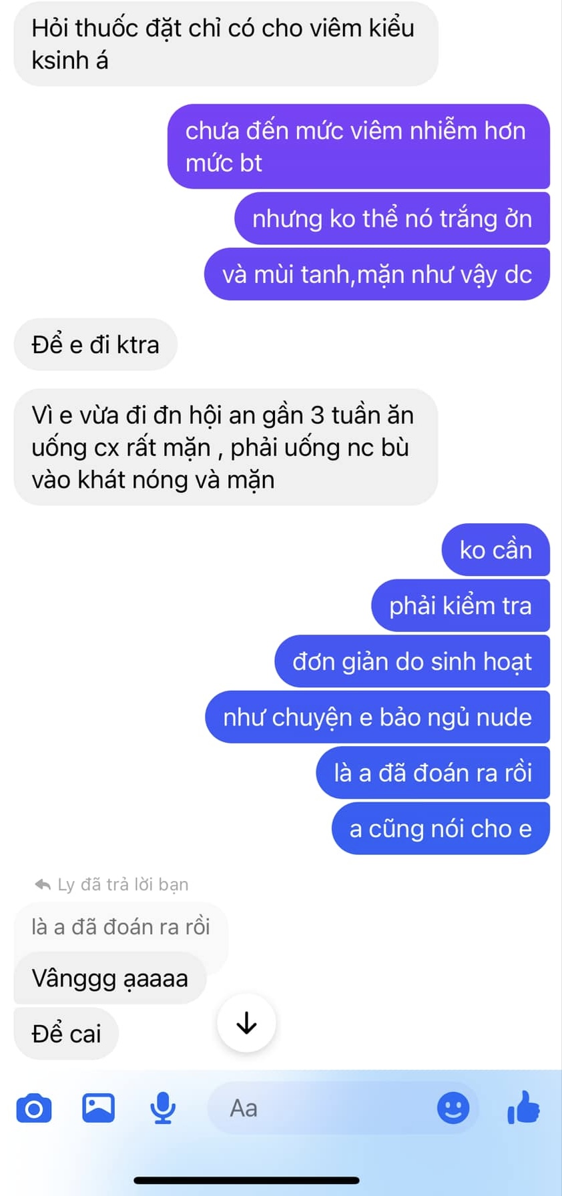
Task: Tap the 'Vânggg ạaaaa' message
Action: coord(110,978)
